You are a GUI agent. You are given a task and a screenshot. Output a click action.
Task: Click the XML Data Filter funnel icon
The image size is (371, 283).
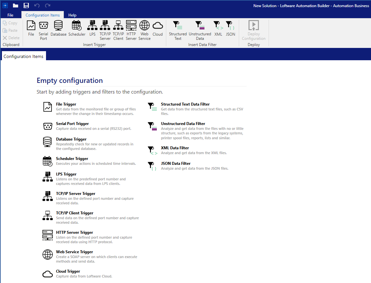[153, 151]
